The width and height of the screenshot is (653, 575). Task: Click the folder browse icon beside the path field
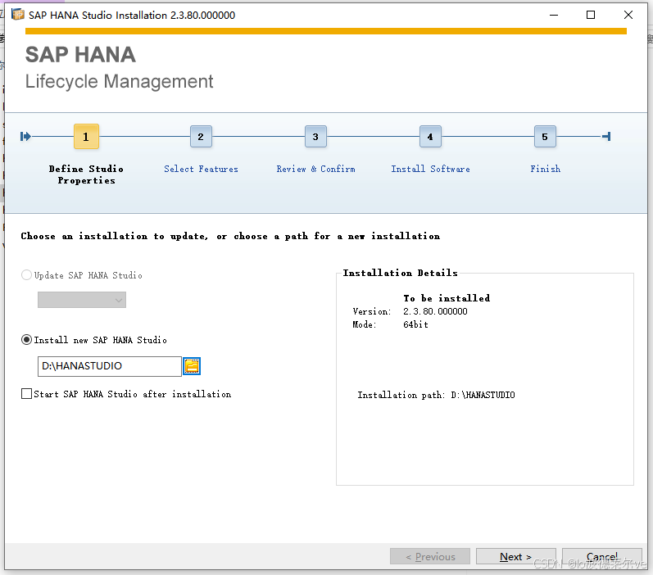click(192, 366)
